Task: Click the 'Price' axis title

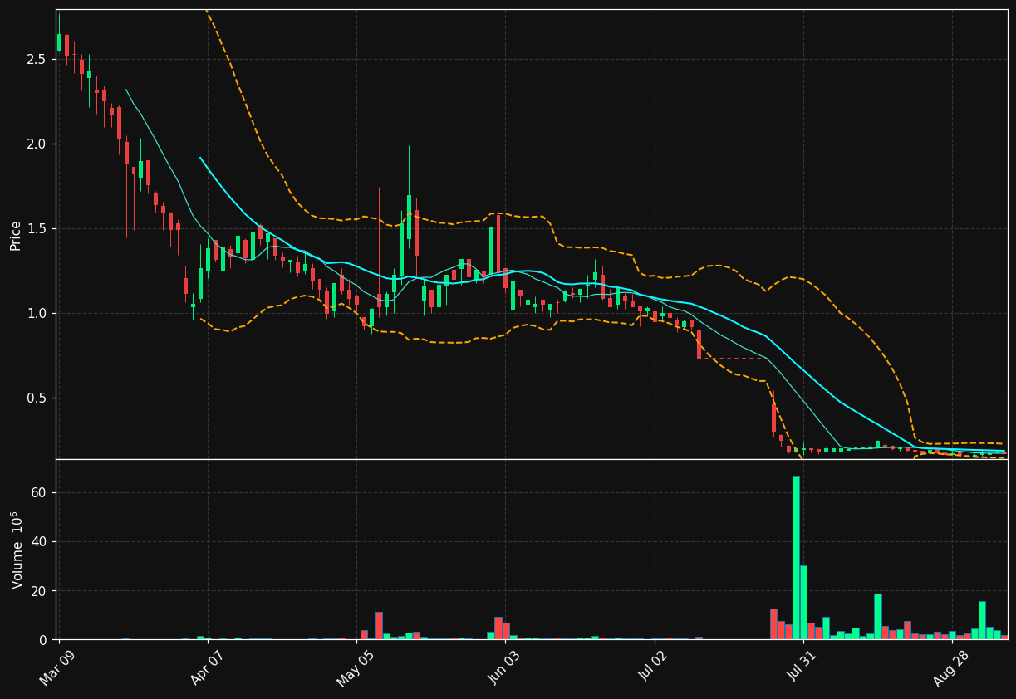Action: click(16, 235)
